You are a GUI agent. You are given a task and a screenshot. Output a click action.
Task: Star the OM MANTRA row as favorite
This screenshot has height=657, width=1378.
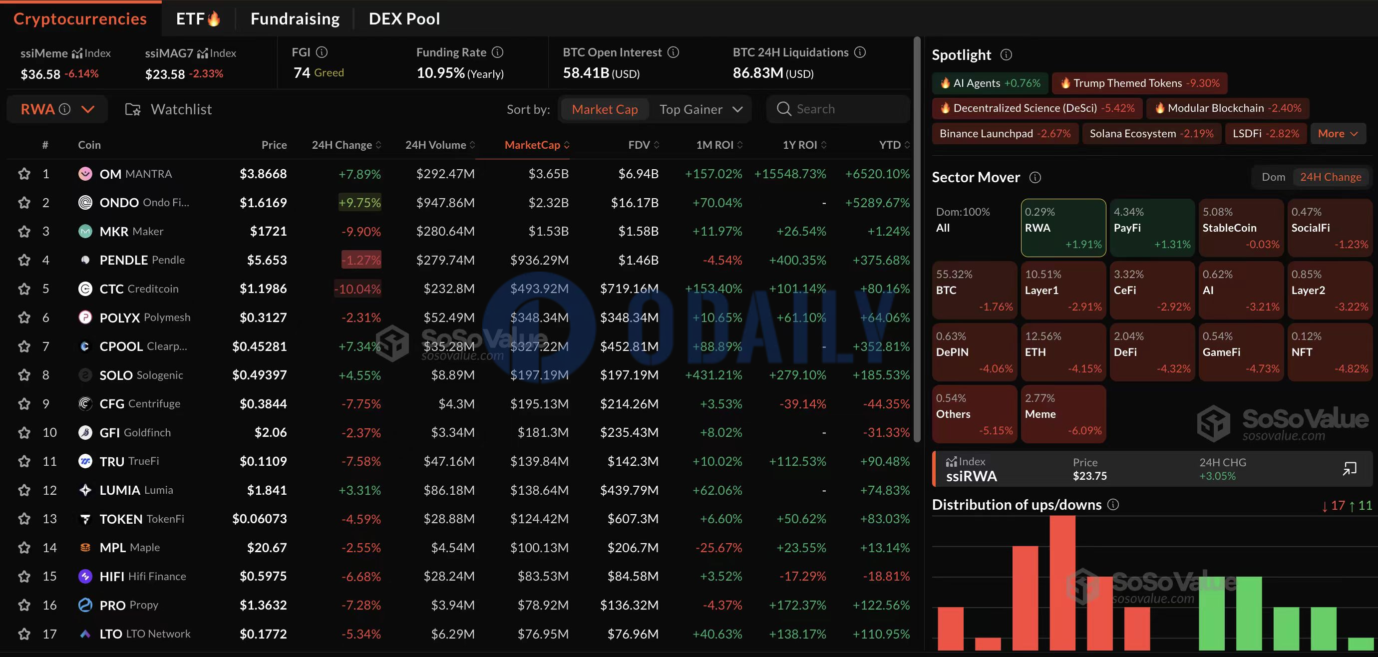pyautogui.click(x=24, y=174)
